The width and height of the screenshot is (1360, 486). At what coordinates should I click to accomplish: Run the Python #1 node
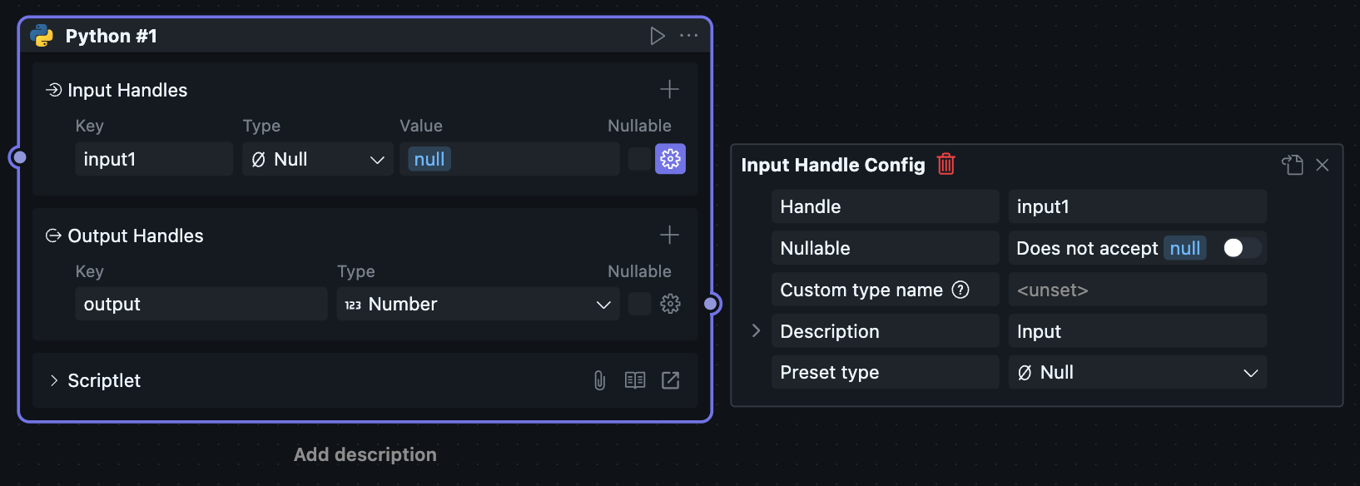pyautogui.click(x=658, y=36)
